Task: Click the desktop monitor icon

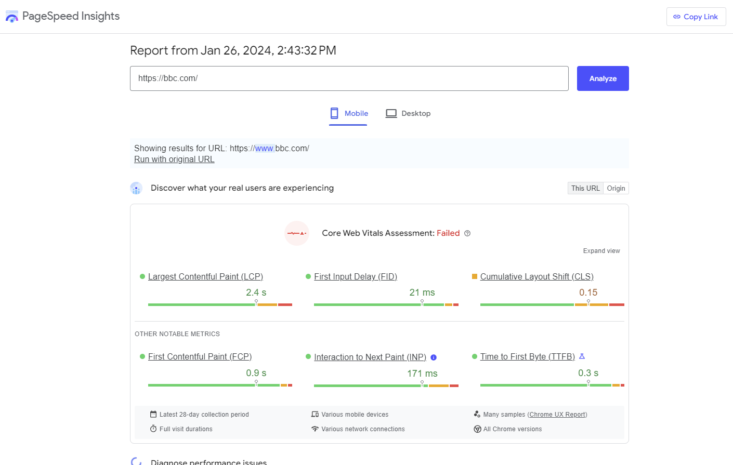Action: 391,113
